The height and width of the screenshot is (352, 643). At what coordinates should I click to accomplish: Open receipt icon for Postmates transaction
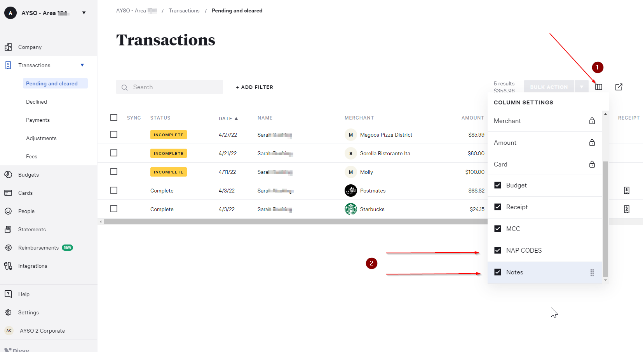tap(626, 191)
